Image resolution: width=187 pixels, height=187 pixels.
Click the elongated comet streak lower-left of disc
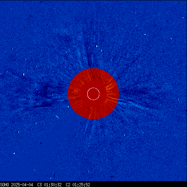click(57, 117)
